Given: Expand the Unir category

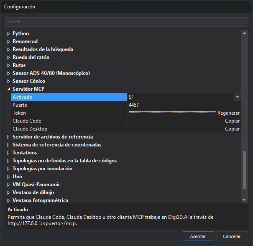Looking at the screenshot, I should (8, 177).
